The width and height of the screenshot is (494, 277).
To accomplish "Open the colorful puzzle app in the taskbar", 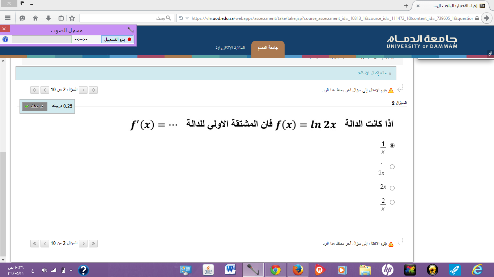I will (x=410, y=270).
